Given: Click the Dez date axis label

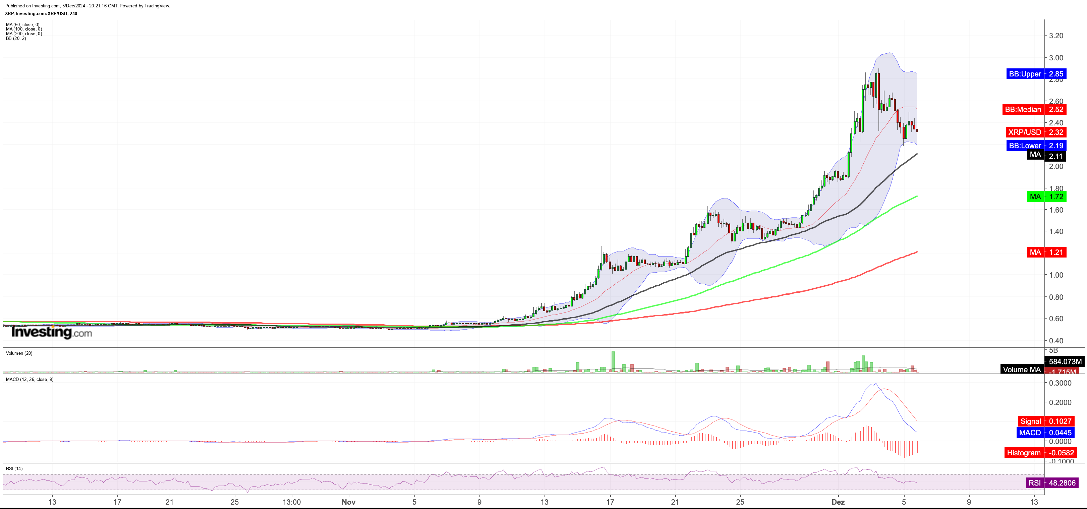Looking at the screenshot, I should pyautogui.click(x=838, y=502).
